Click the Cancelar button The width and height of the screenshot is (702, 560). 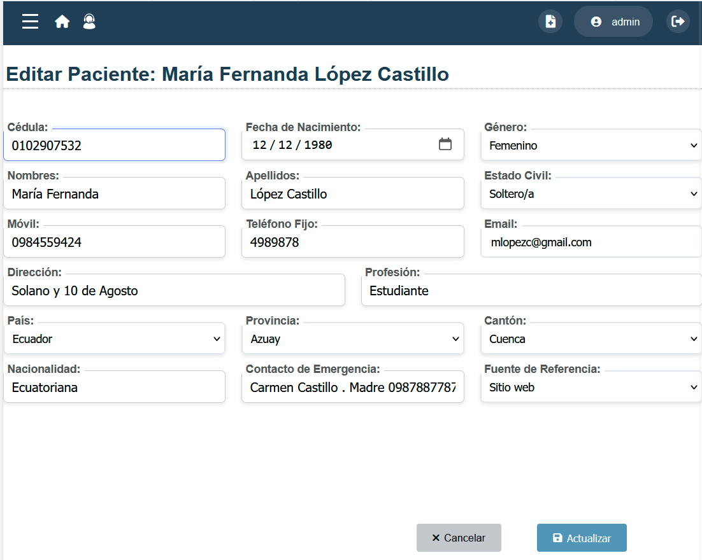[459, 538]
